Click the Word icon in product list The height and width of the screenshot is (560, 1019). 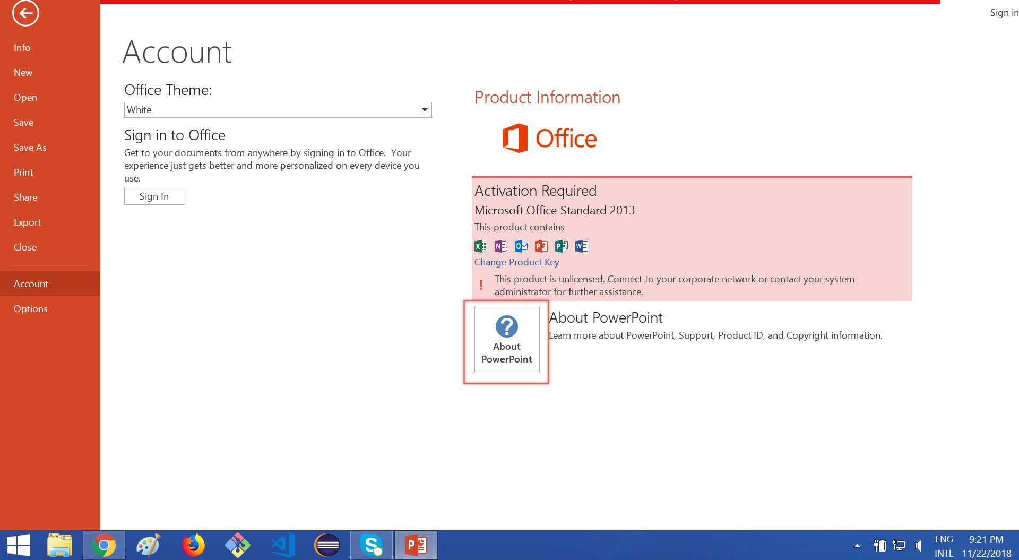point(582,246)
